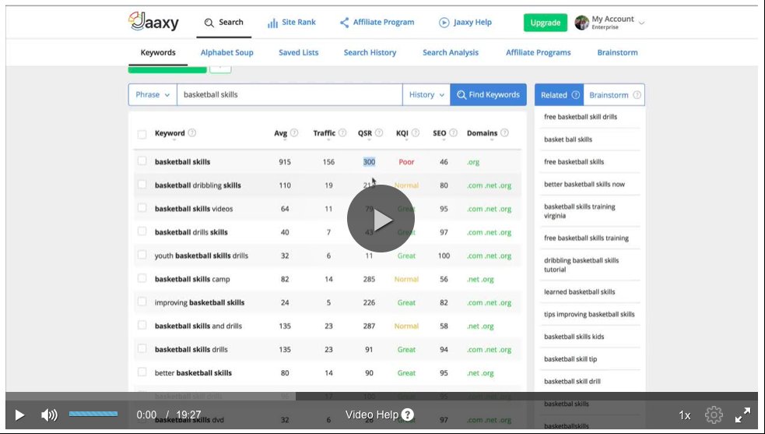This screenshot has height=434, width=765.
Task: Click the Find Keywords button
Action: pyautogui.click(x=489, y=94)
